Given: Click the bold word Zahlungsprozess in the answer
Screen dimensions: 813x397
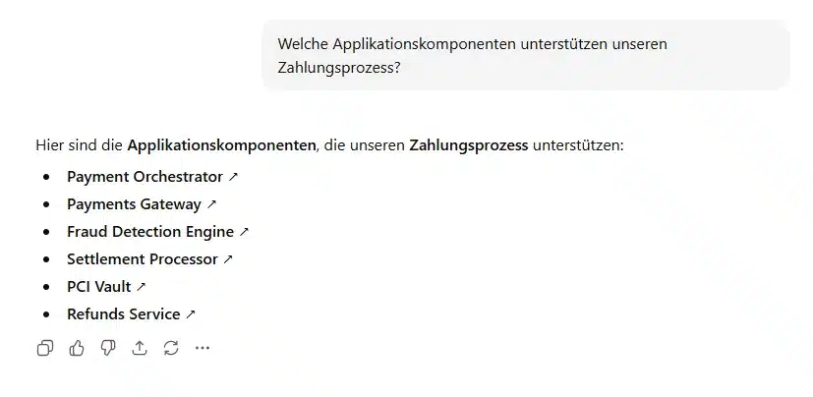Looking at the screenshot, I should pos(469,145).
